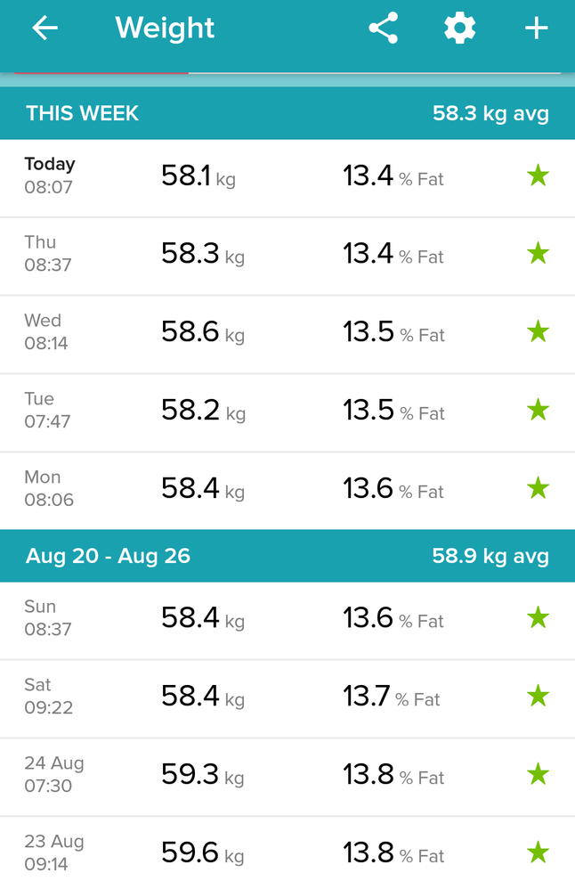Open weight settings gear icon
This screenshot has width=575, height=889.
click(459, 28)
